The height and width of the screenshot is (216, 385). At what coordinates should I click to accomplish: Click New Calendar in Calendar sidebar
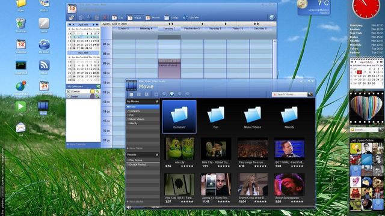(x=76, y=145)
